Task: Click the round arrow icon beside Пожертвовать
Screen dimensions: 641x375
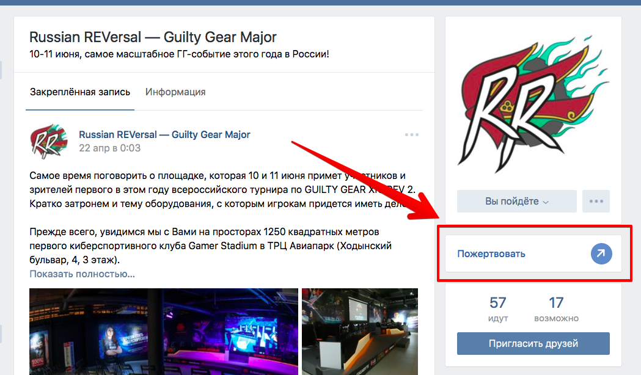Action: [601, 253]
